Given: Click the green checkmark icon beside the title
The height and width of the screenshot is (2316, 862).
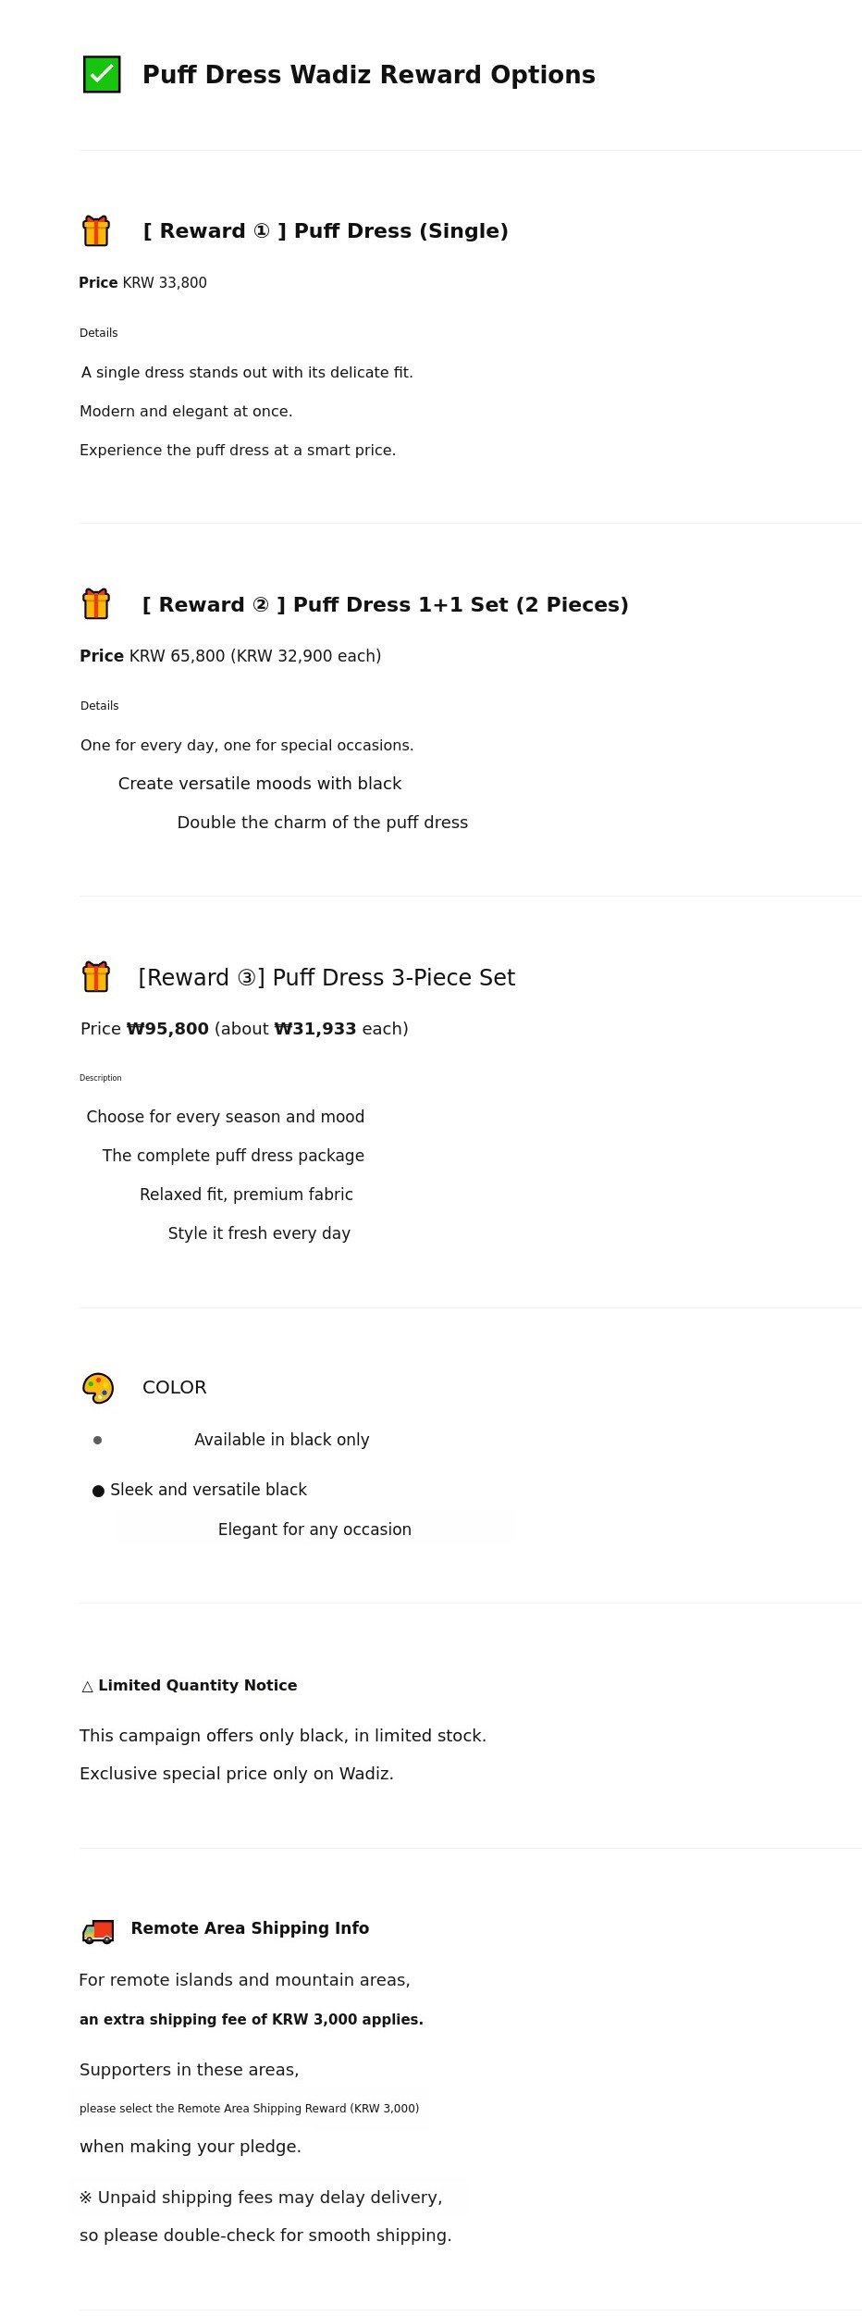Looking at the screenshot, I should click(x=102, y=74).
